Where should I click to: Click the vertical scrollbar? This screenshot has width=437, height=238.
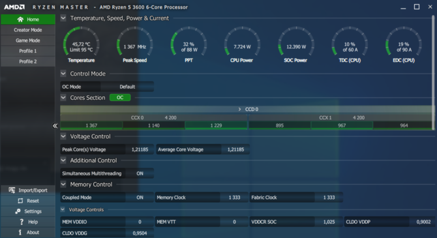pyautogui.click(x=433, y=72)
